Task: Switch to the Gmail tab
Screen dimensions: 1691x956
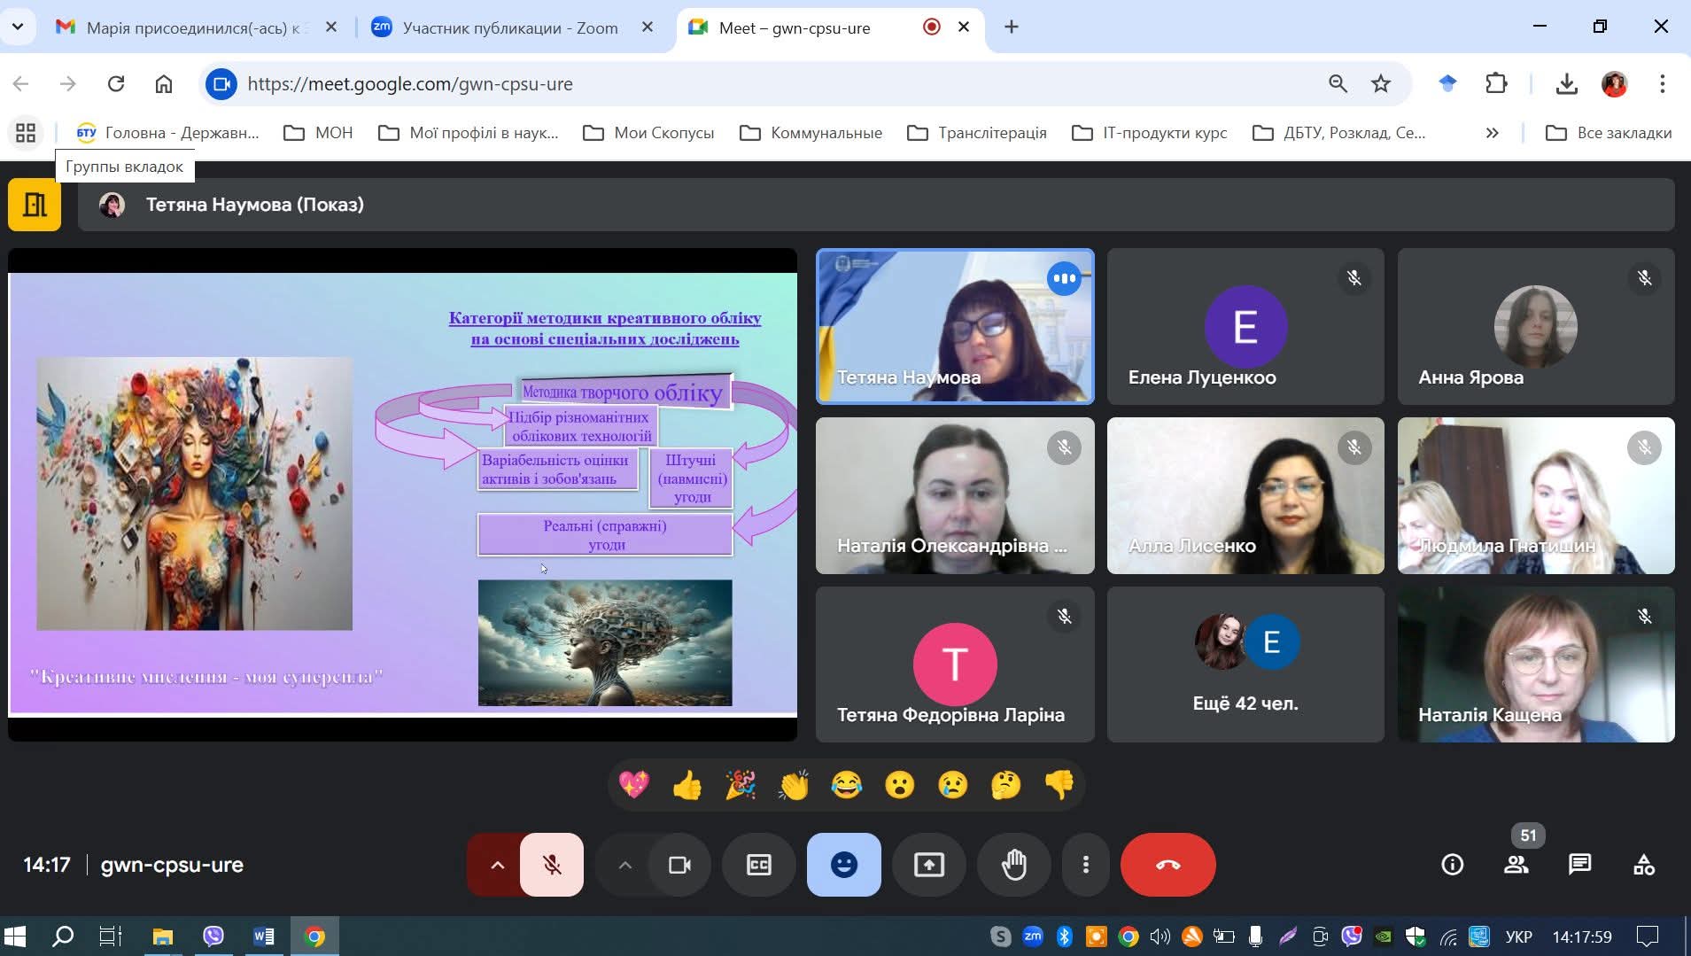Action: point(192,27)
